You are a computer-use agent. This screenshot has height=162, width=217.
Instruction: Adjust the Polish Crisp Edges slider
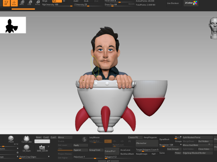click(35, 157)
